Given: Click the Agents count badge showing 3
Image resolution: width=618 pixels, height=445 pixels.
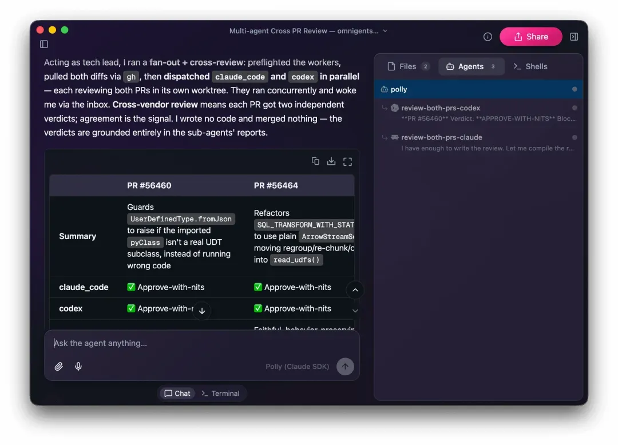Looking at the screenshot, I should pyautogui.click(x=493, y=66).
